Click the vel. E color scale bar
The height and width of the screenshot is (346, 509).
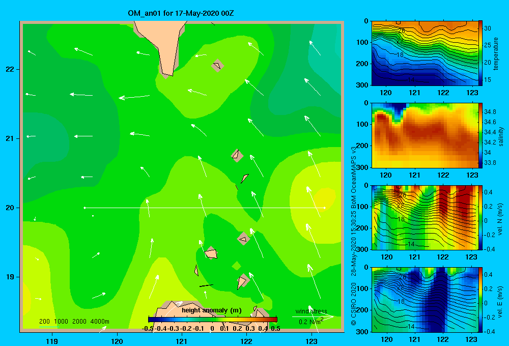[480, 300]
